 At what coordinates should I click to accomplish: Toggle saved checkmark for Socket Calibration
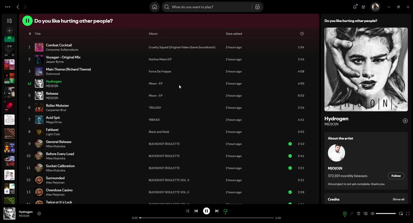click(x=290, y=168)
